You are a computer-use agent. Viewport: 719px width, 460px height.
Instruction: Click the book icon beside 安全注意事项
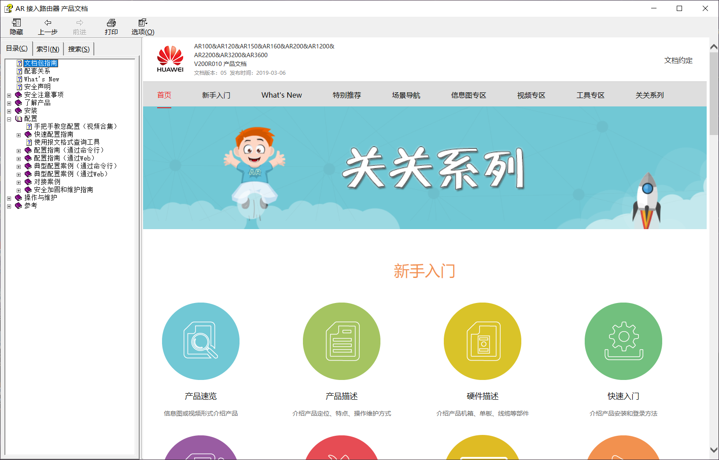(18, 95)
